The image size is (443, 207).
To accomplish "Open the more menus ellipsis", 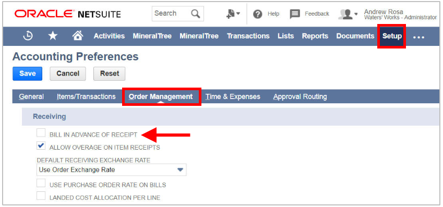I will [x=418, y=37].
